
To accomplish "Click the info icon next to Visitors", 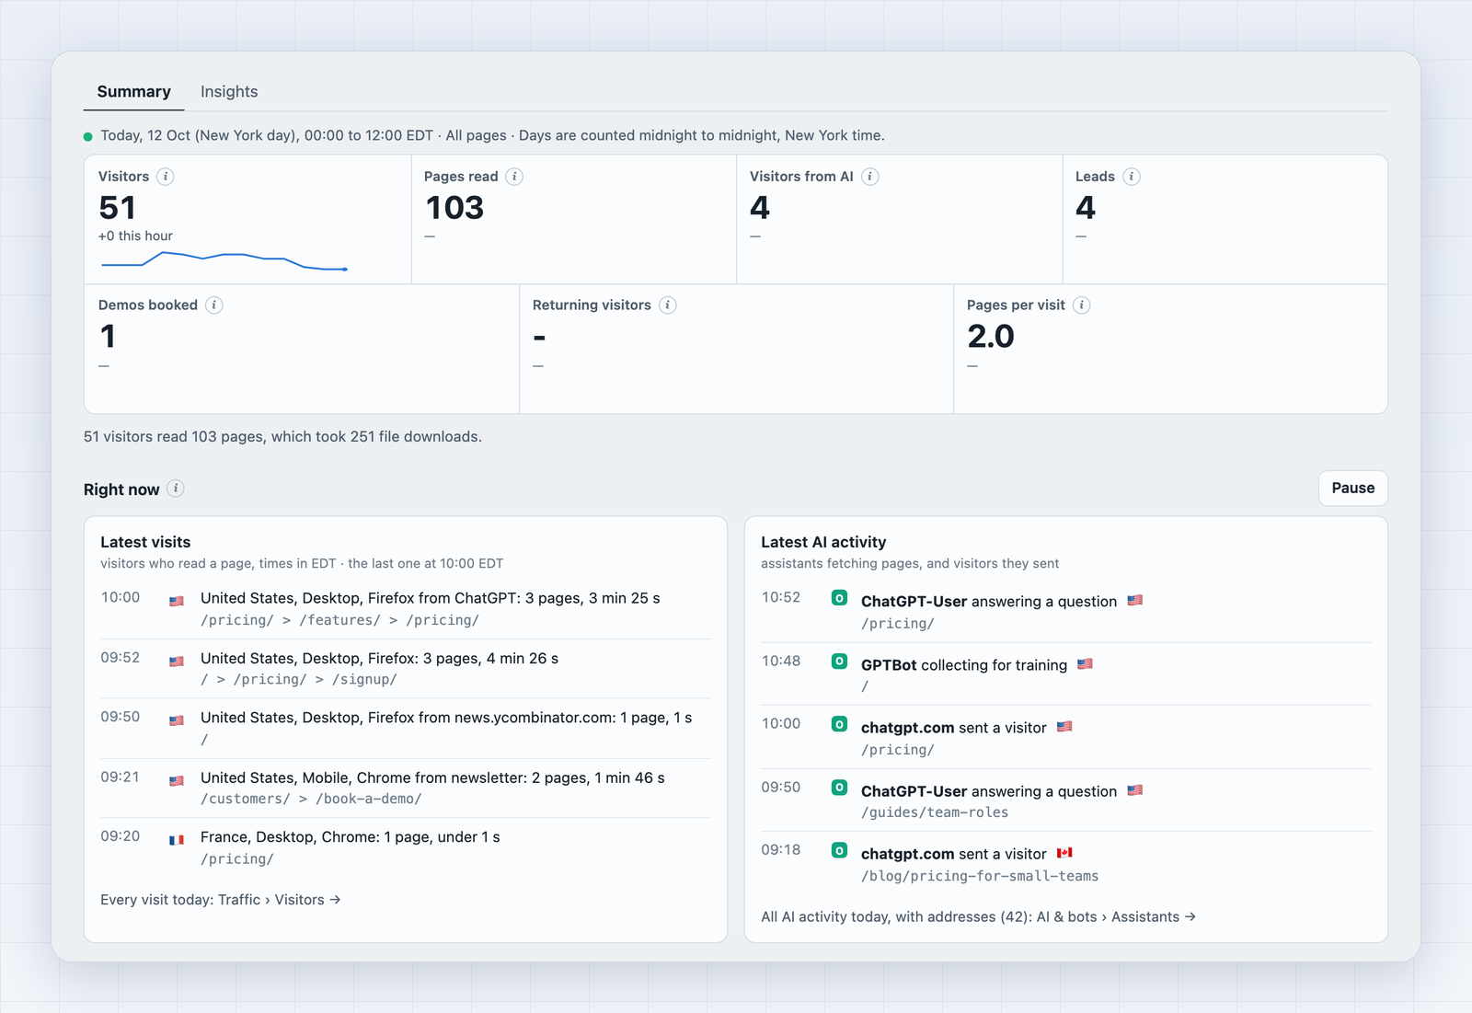I will pyautogui.click(x=166, y=177).
